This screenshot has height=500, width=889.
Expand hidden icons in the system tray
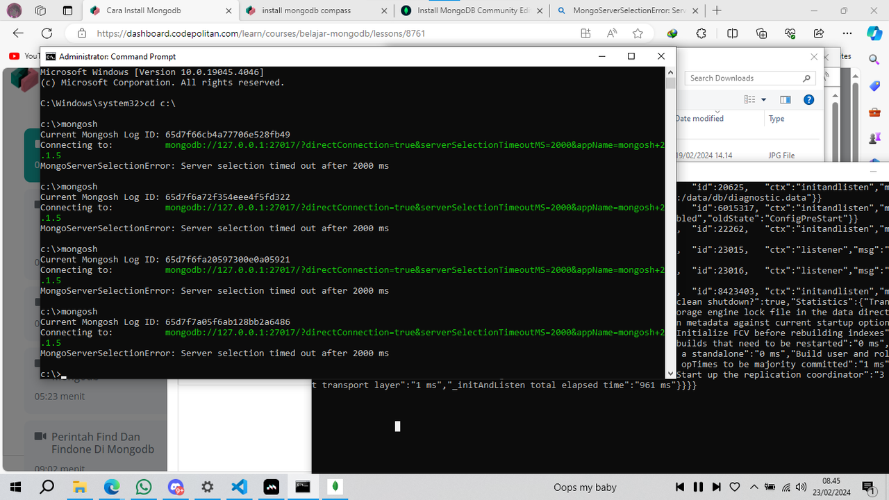point(754,487)
